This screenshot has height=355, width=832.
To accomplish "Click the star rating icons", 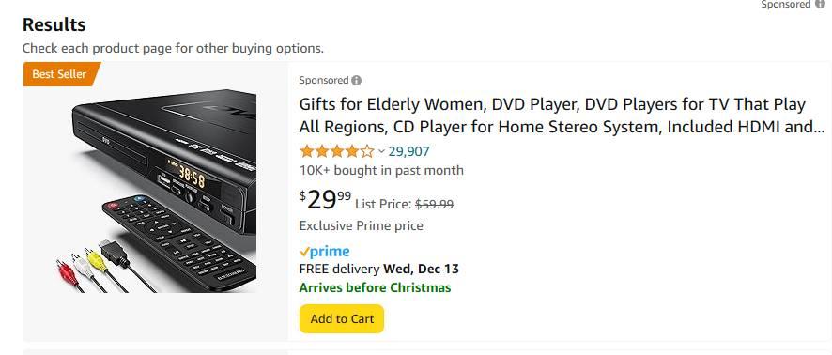I will point(337,152).
